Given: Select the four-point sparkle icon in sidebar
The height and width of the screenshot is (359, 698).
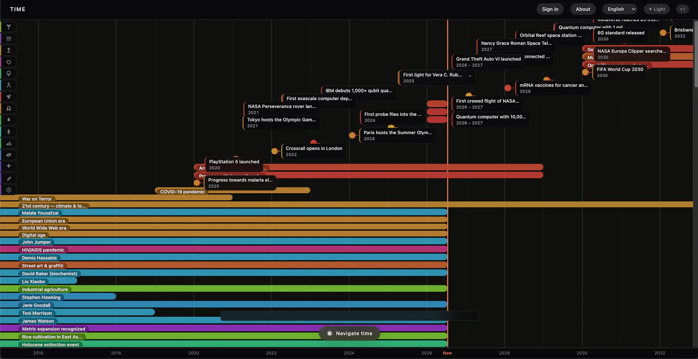Looking at the screenshot, I should click(8, 166).
